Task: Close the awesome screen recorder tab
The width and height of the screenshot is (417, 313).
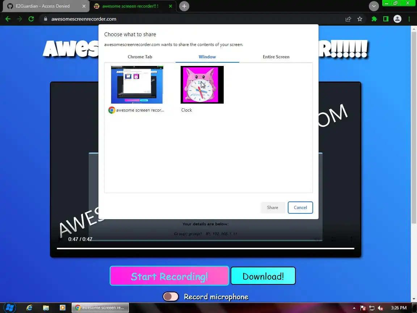Action: [170, 6]
